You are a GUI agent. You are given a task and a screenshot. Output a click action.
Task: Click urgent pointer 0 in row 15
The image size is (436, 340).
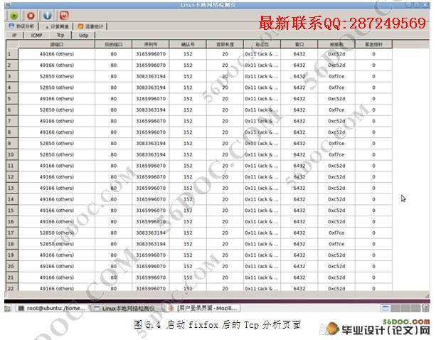click(x=373, y=211)
